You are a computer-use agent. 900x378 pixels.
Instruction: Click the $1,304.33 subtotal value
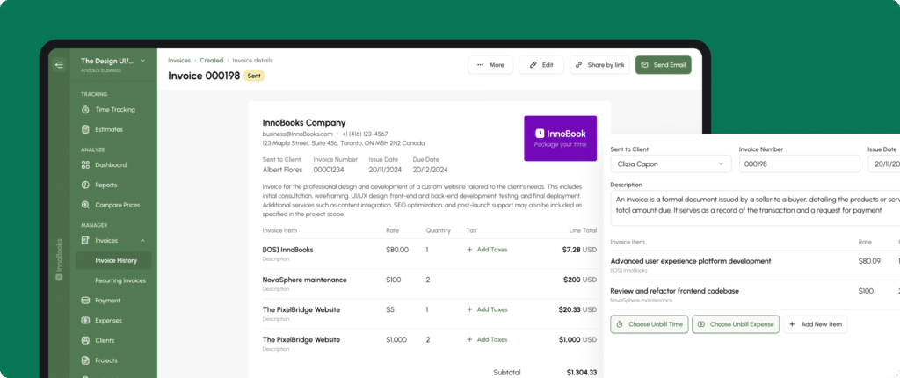[582, 372]
